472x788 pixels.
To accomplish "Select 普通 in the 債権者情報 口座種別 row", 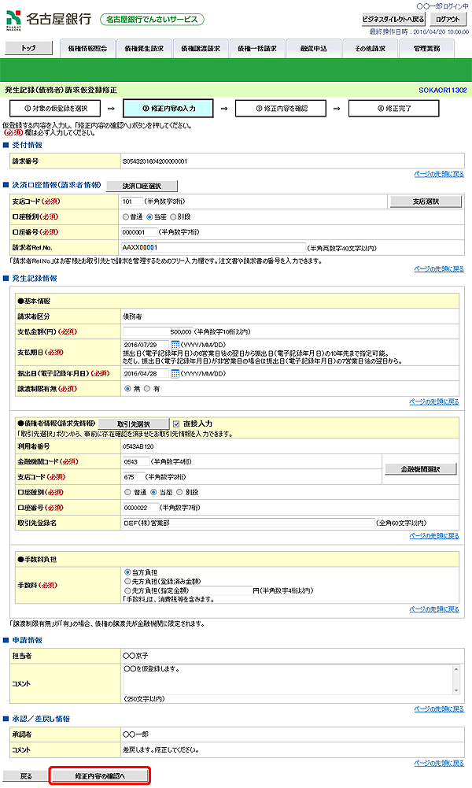I will click(x=127, y=492).
